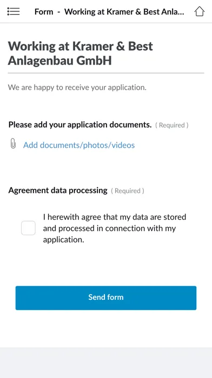Click the paperclip attachment icon
The height and width of the screenshot is (378, 212).
click(13, 143)
